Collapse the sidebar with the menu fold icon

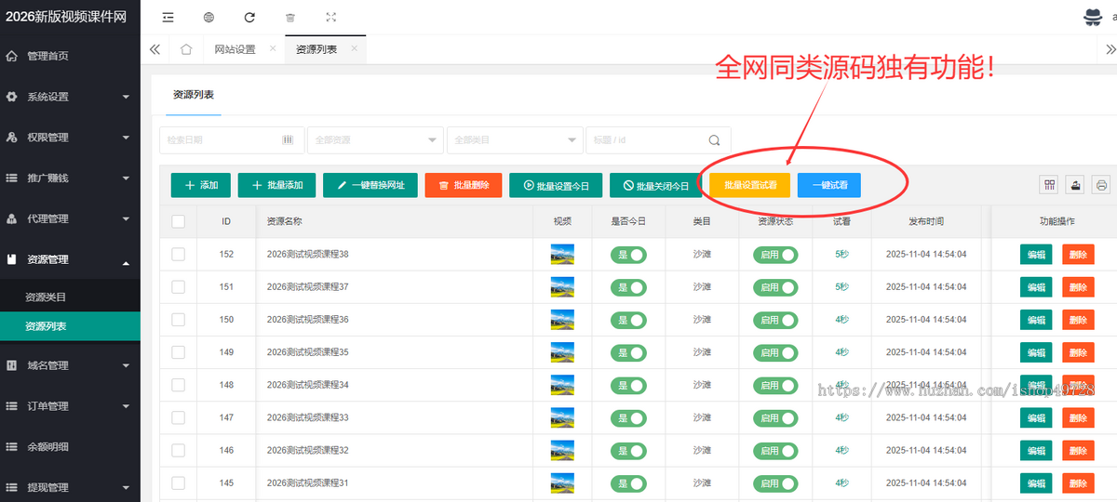(168, 18)
